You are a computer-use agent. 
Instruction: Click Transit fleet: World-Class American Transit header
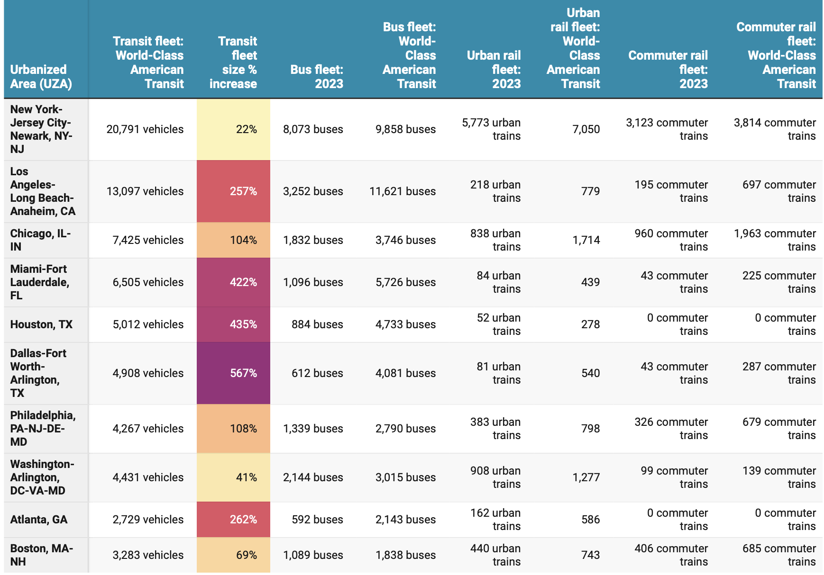[x=148, y=62]
